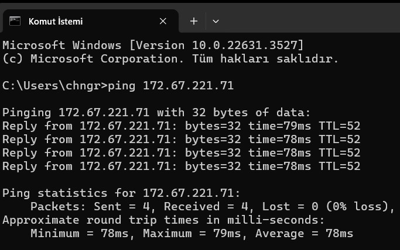Expand the new tab profile dropdown chevron

pos(216,22)
